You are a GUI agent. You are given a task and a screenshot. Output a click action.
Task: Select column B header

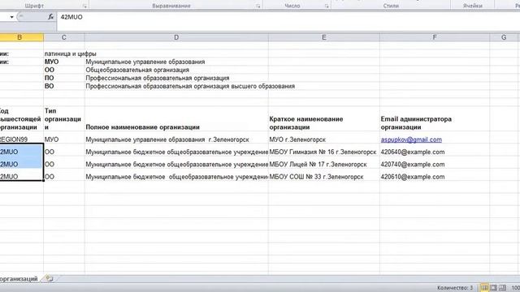click(x=19, y=37)
